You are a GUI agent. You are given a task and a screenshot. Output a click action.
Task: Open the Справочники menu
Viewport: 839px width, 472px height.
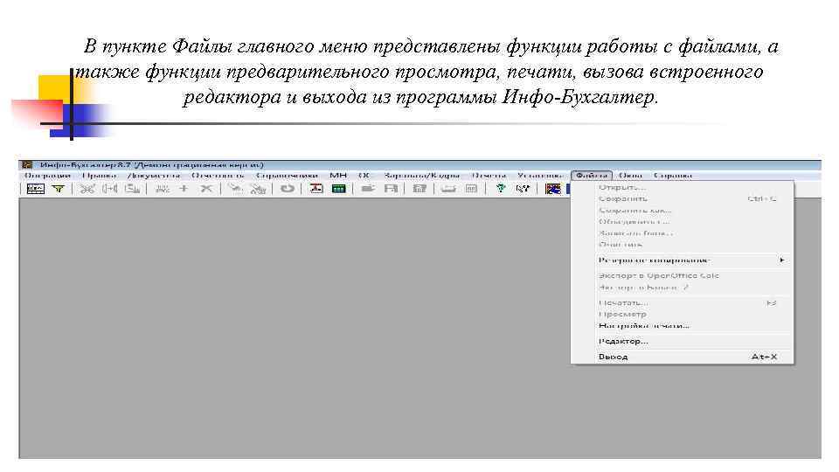tap(287, 175)
